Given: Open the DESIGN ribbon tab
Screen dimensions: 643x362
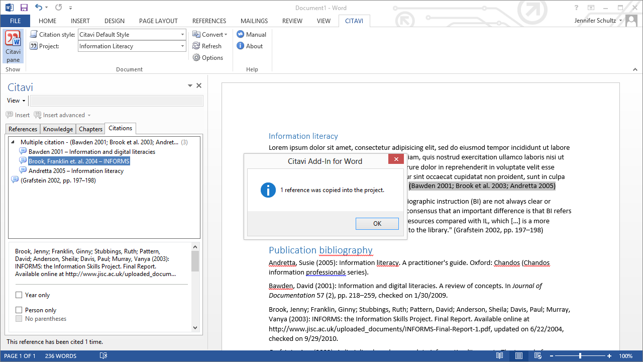Looking at the screenshot, I should click(x=115, y=21).
